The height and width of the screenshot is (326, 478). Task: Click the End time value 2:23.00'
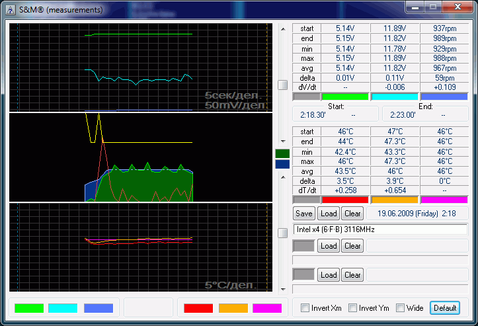tap(403, 115)
